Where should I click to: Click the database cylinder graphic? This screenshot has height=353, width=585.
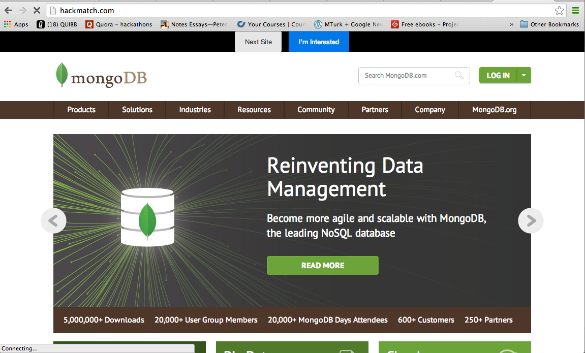pos(148,217)
